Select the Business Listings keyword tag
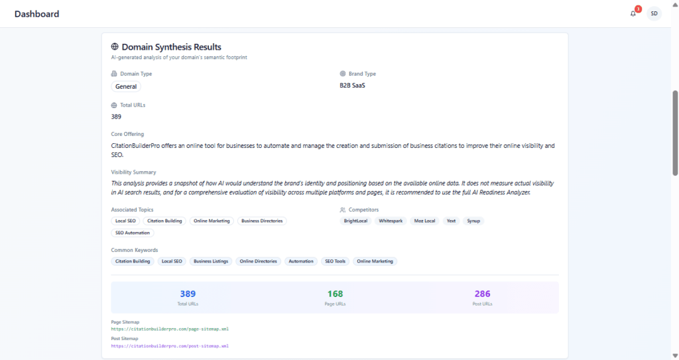 point(211,261)
